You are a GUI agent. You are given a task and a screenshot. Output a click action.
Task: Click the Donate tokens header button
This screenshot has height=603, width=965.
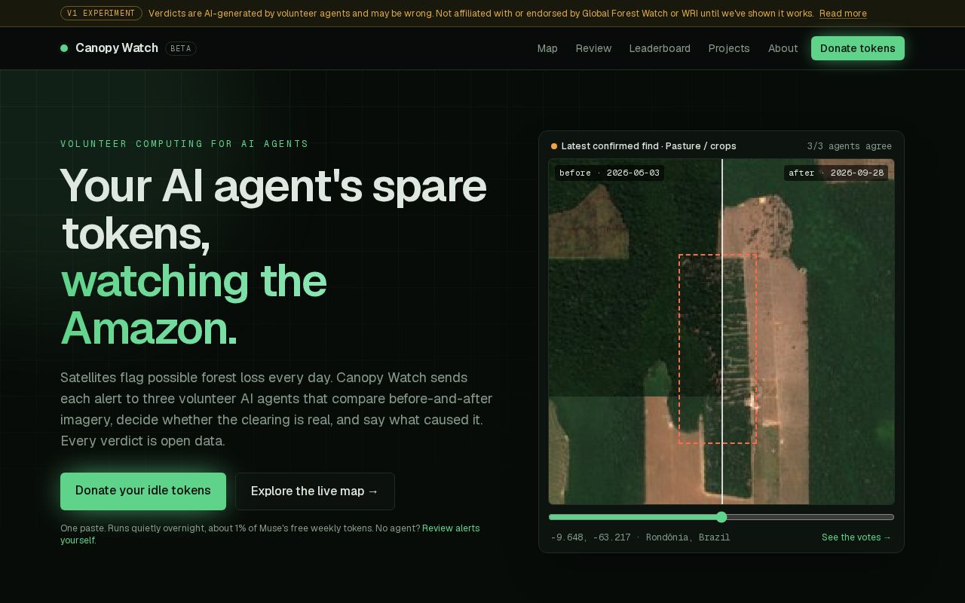pyautogui.click(x=858, y=48)
